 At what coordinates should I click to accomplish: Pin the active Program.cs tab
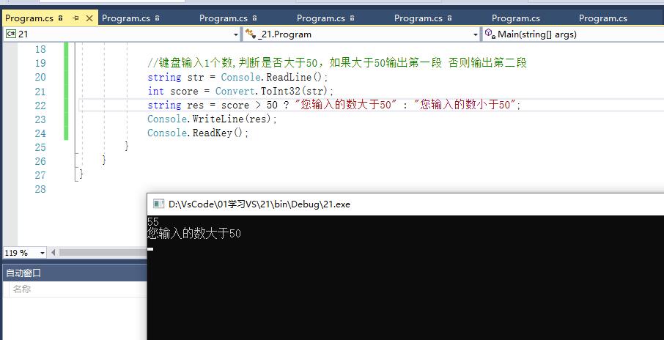(75, 18)
